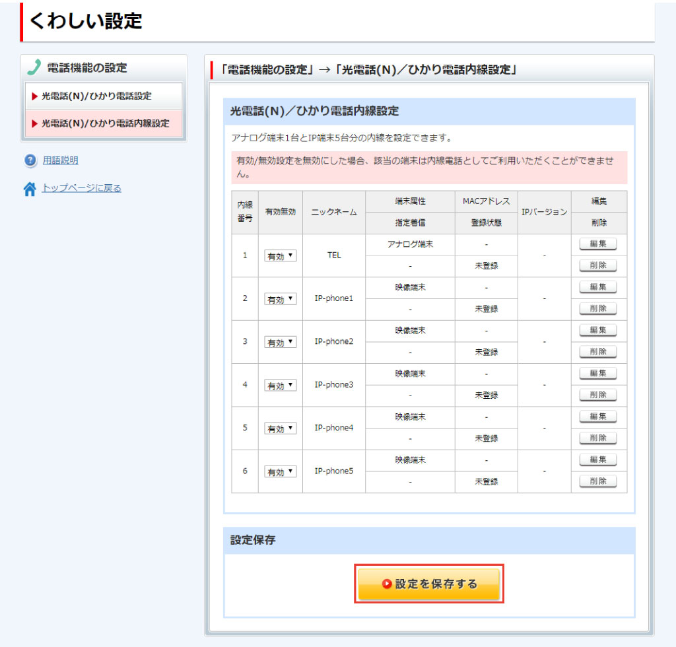
Task: Open 有効 dropdown for IP-phone2
Action: tap(280, 342)
